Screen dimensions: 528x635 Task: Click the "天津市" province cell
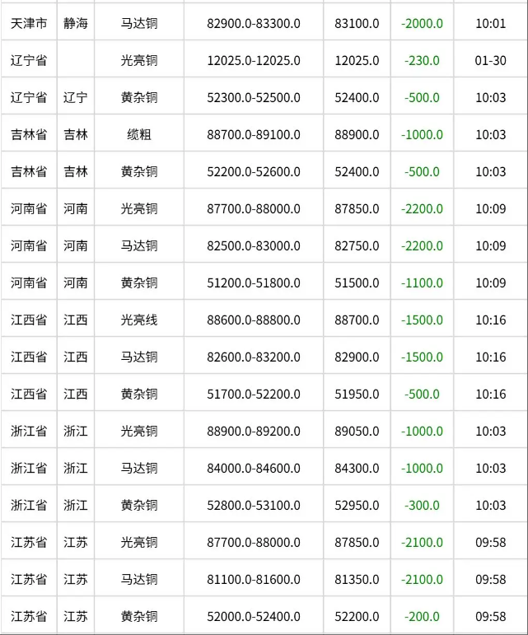coord(29,24)
